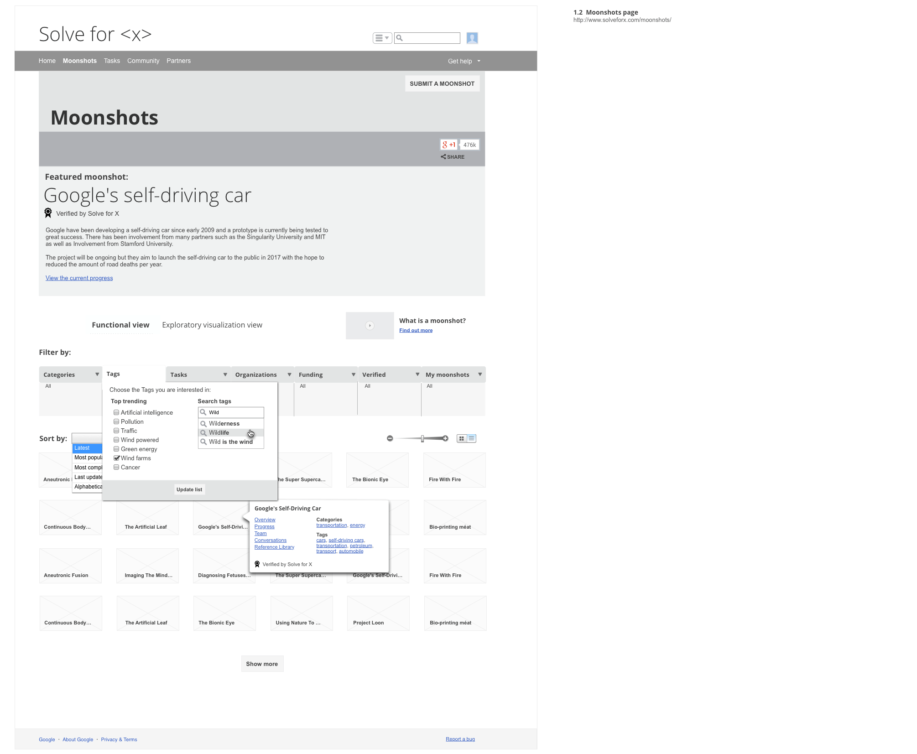The height and width of the screenshot is (754, 917).
Task: Play the 'What is a moonshot?' video
Action: click(370, 326)
